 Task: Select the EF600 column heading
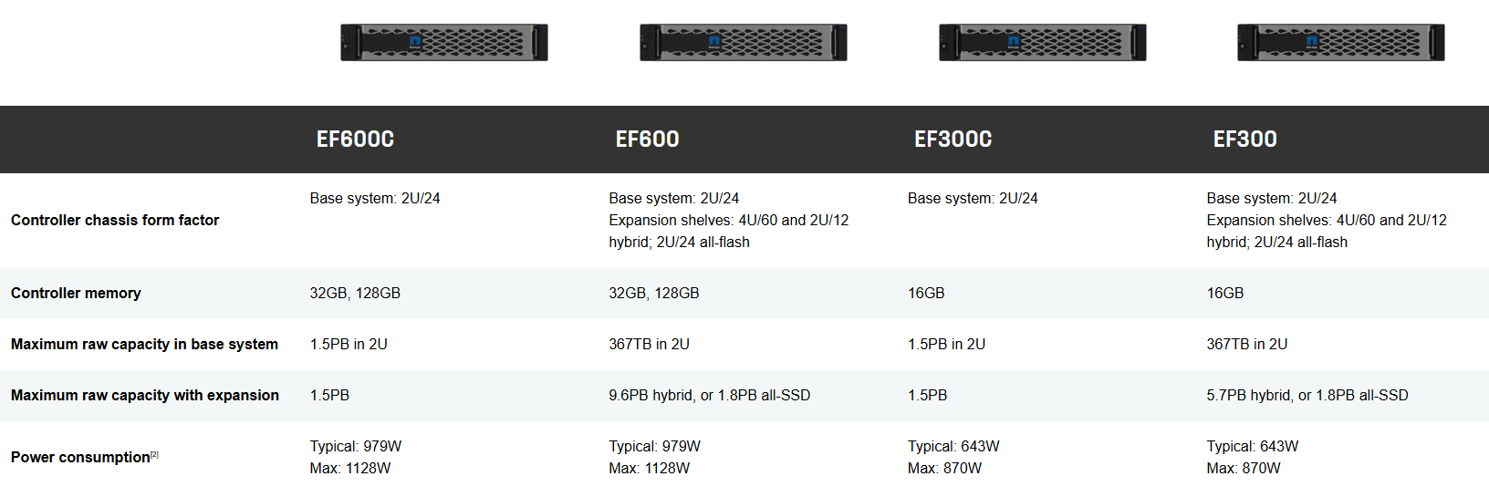647,140
